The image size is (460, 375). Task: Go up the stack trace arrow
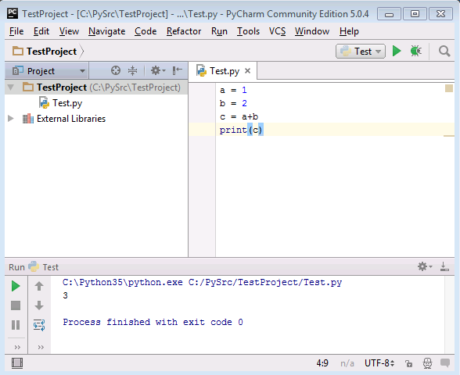point(39,286)
